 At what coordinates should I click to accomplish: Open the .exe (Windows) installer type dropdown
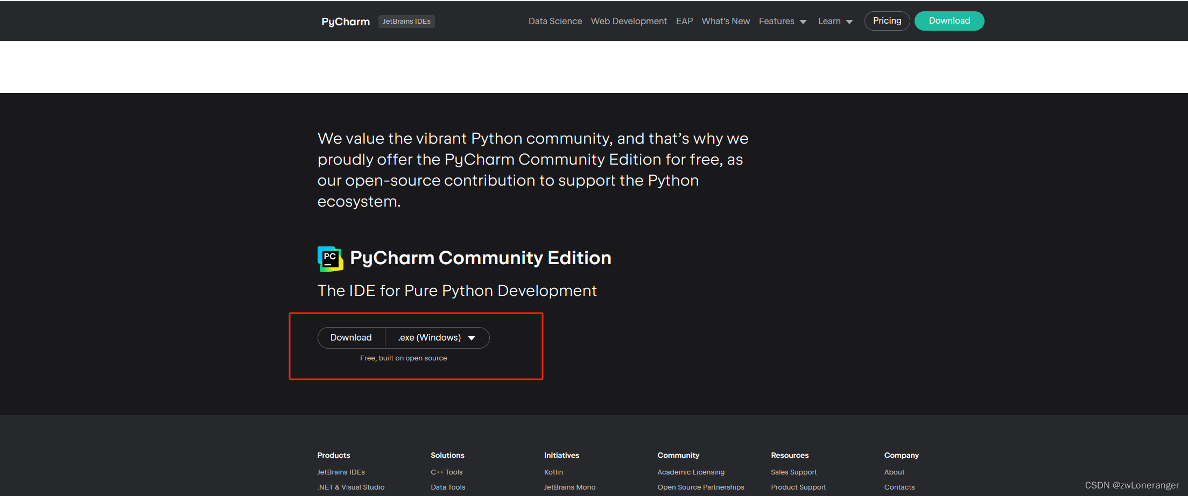(437, 338)
